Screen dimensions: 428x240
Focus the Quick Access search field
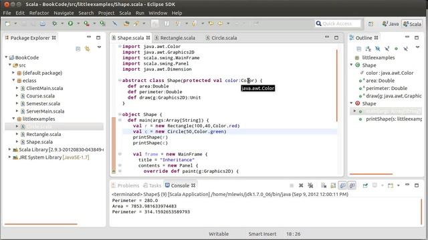coord(338,24)
